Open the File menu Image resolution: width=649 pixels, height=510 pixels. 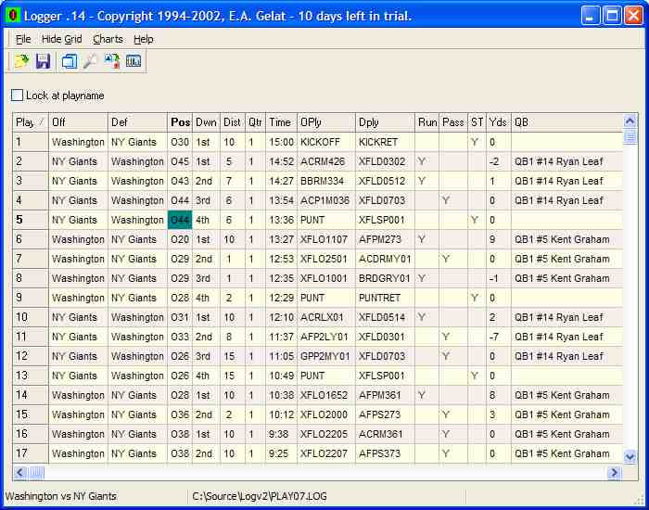[x=23, y=39]
